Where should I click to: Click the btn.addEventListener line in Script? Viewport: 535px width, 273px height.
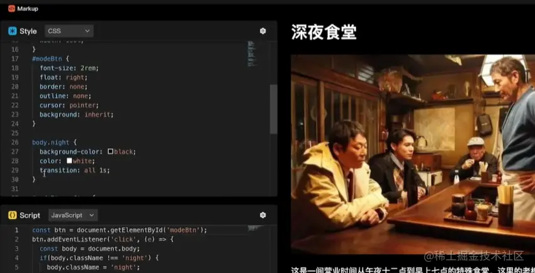click(103, 239)
